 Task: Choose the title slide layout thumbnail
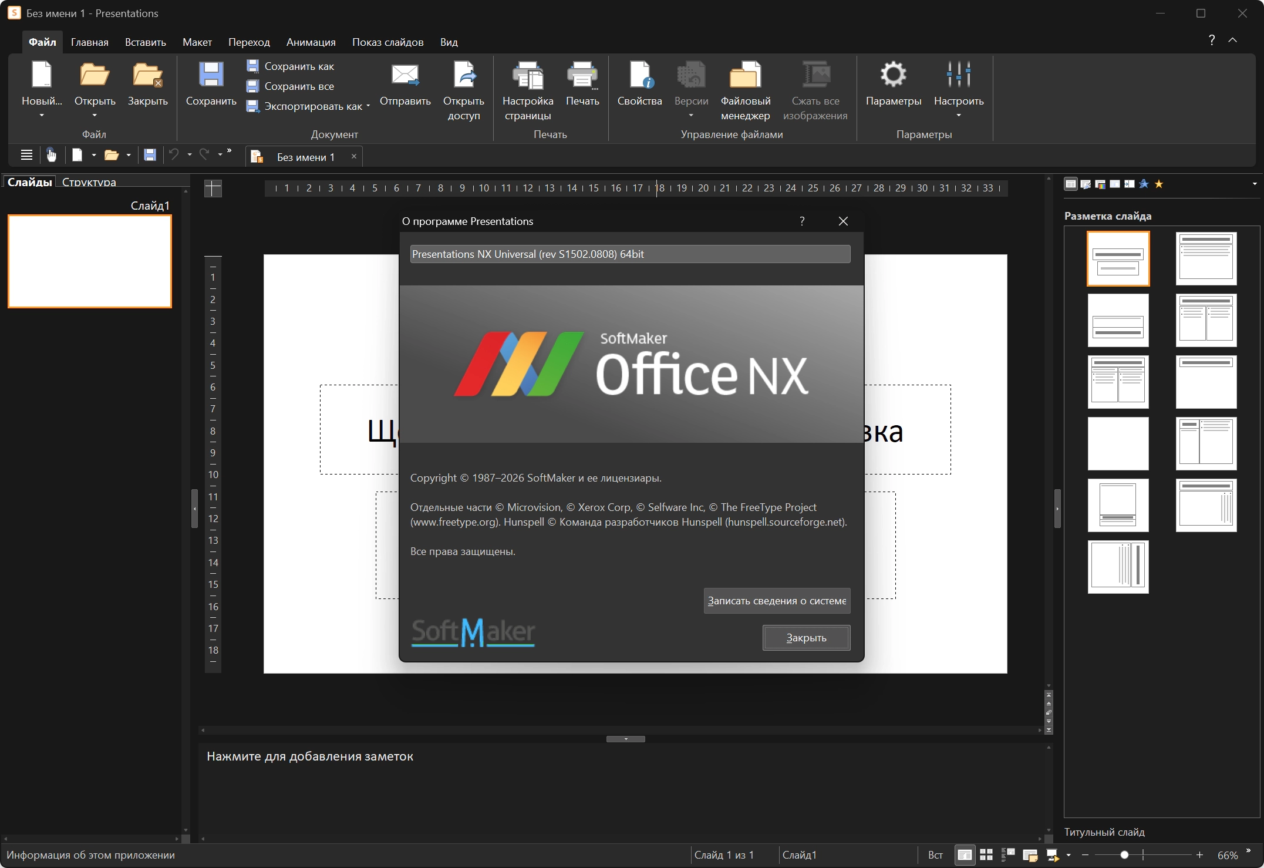[x=1118, y=258]
